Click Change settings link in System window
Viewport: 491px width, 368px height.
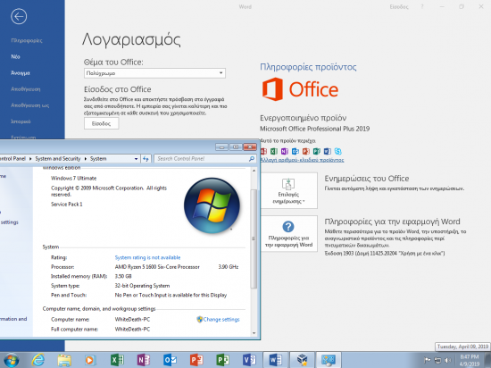[221, 320]
